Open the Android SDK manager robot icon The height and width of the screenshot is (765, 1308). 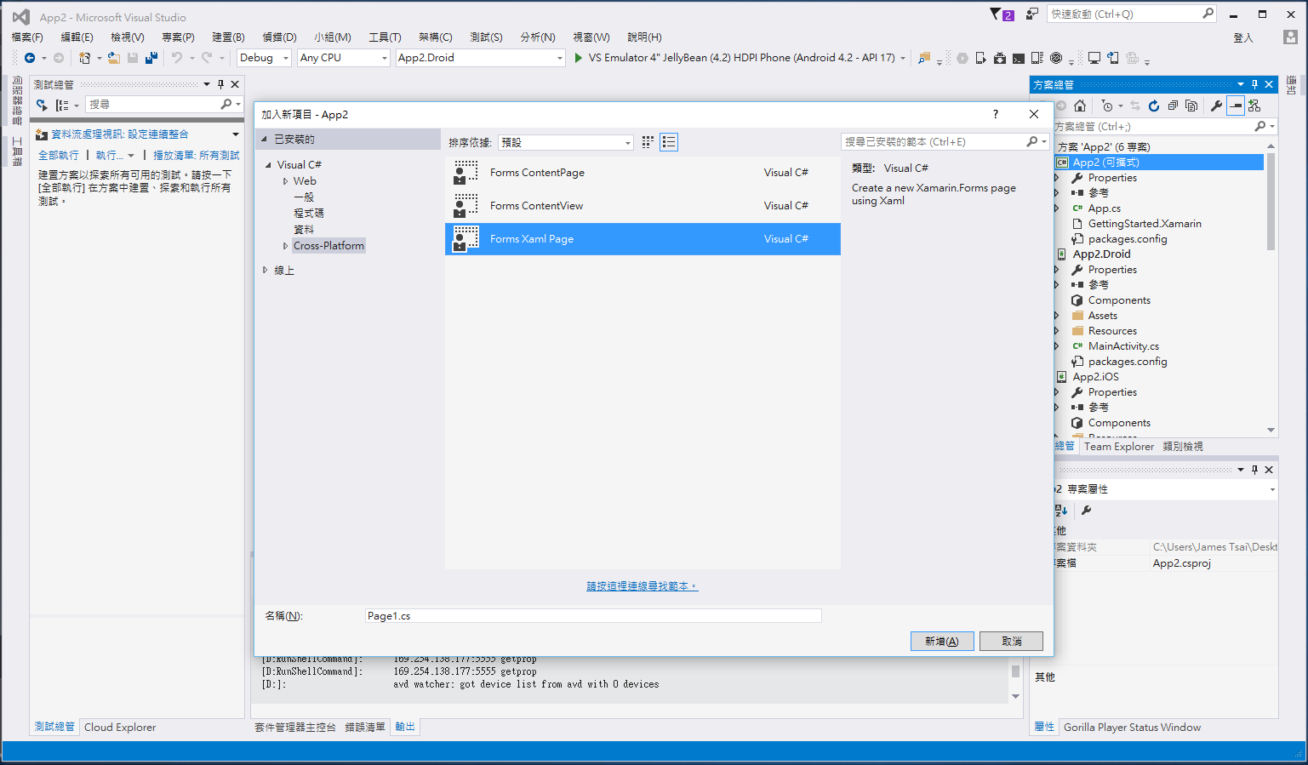click(x=1000, y=58)
